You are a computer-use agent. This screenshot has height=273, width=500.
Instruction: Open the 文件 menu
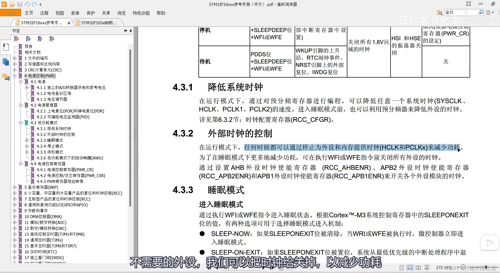tap(10, 13)
